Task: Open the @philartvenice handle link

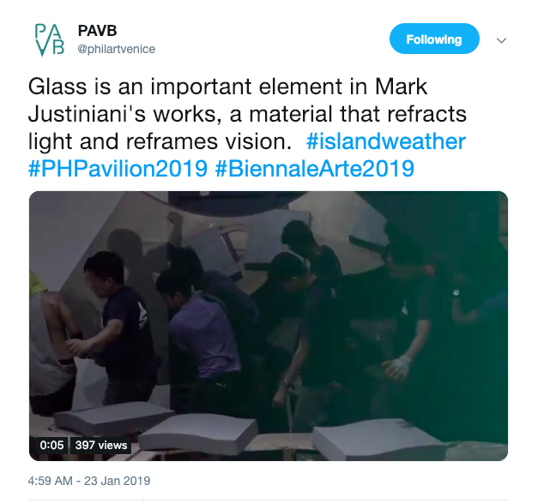Action: (x=117, y=49)
